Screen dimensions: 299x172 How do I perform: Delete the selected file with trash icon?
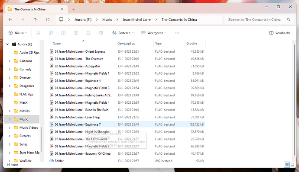pyautogui.click(x=101, y=33)
